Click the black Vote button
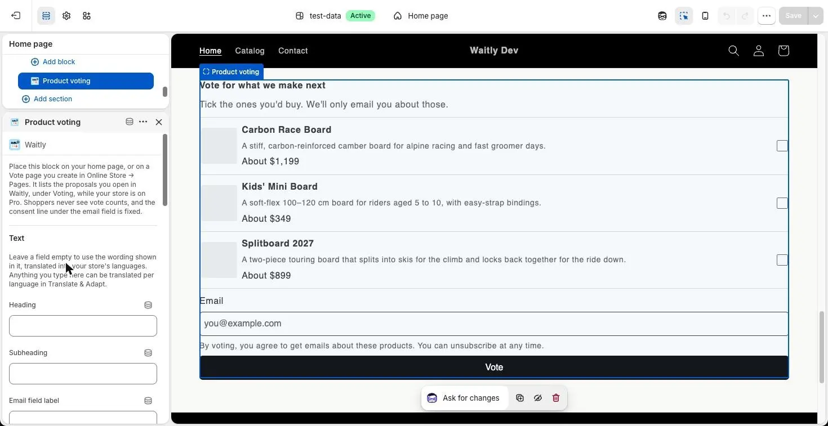The height and width of the screenshot is (426, 828). pos(494,367)
